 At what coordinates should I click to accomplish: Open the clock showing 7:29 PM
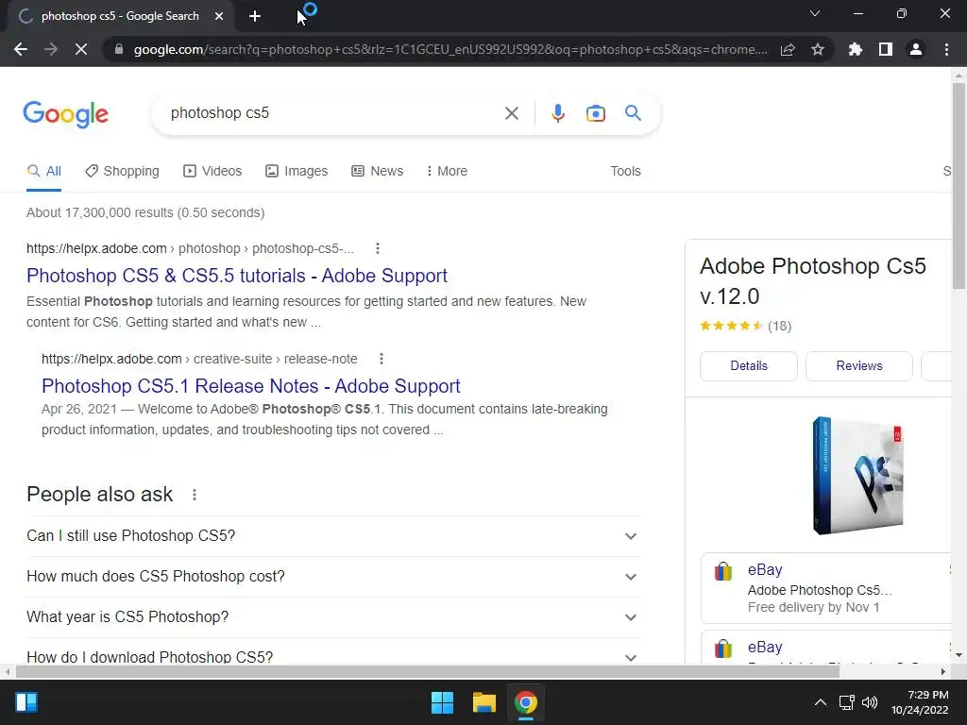tap(920, 702)
